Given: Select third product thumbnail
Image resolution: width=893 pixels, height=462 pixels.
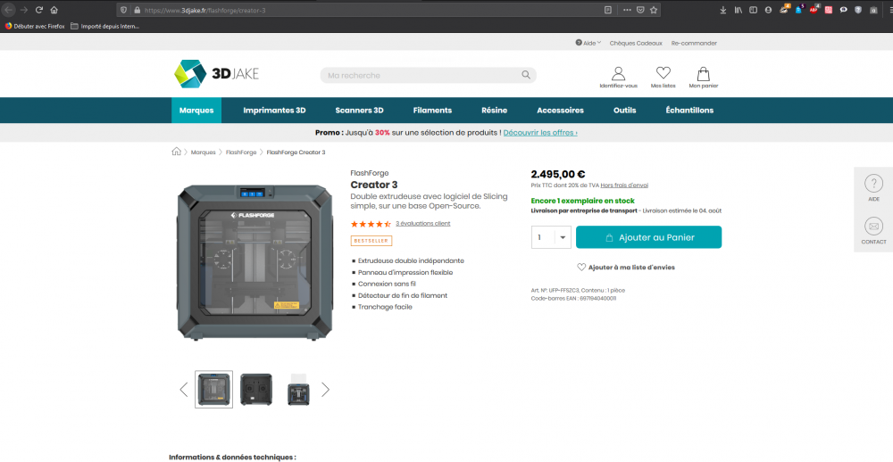Looking at the screenshot, I should (298, 389).
